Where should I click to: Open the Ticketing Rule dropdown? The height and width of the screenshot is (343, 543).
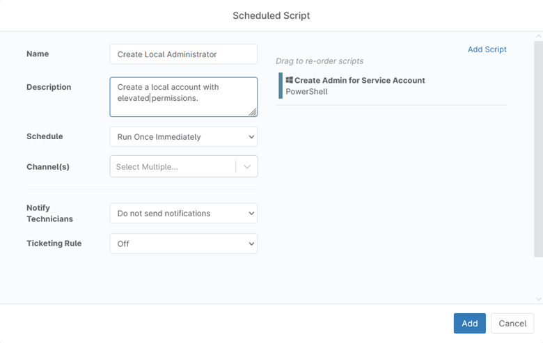tap(183, 244)
